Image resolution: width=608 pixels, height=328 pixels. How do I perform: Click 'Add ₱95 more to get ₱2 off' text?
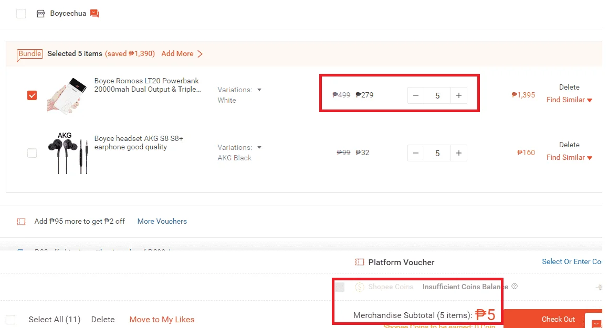tap(79, 221)
